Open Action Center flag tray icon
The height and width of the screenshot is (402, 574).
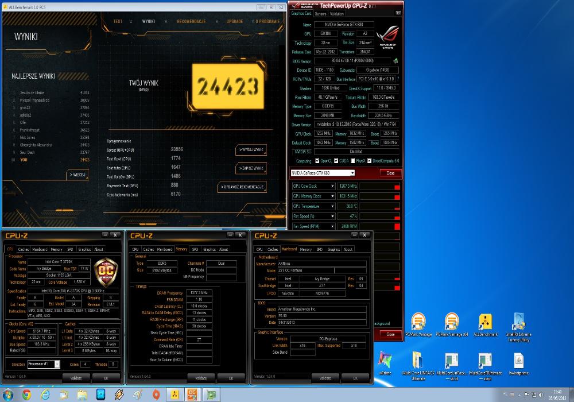526,395
